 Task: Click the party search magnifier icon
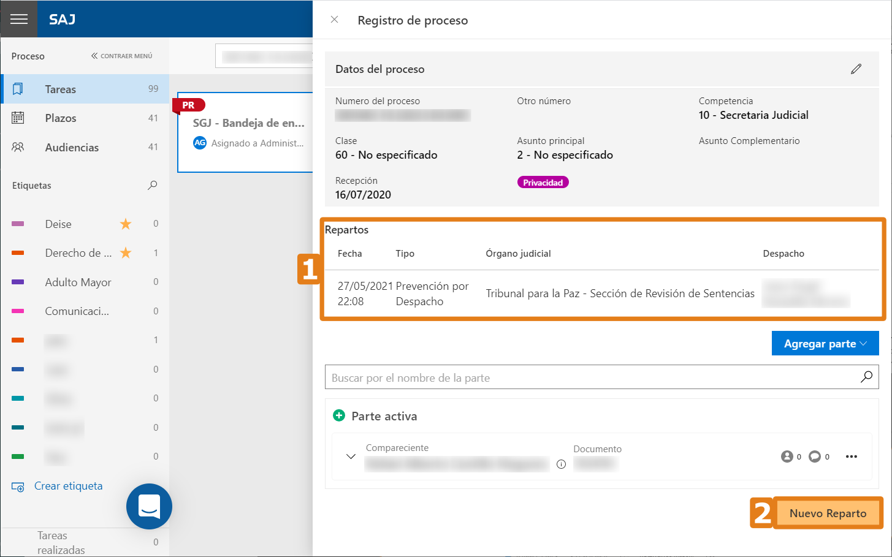click(866, 377)
